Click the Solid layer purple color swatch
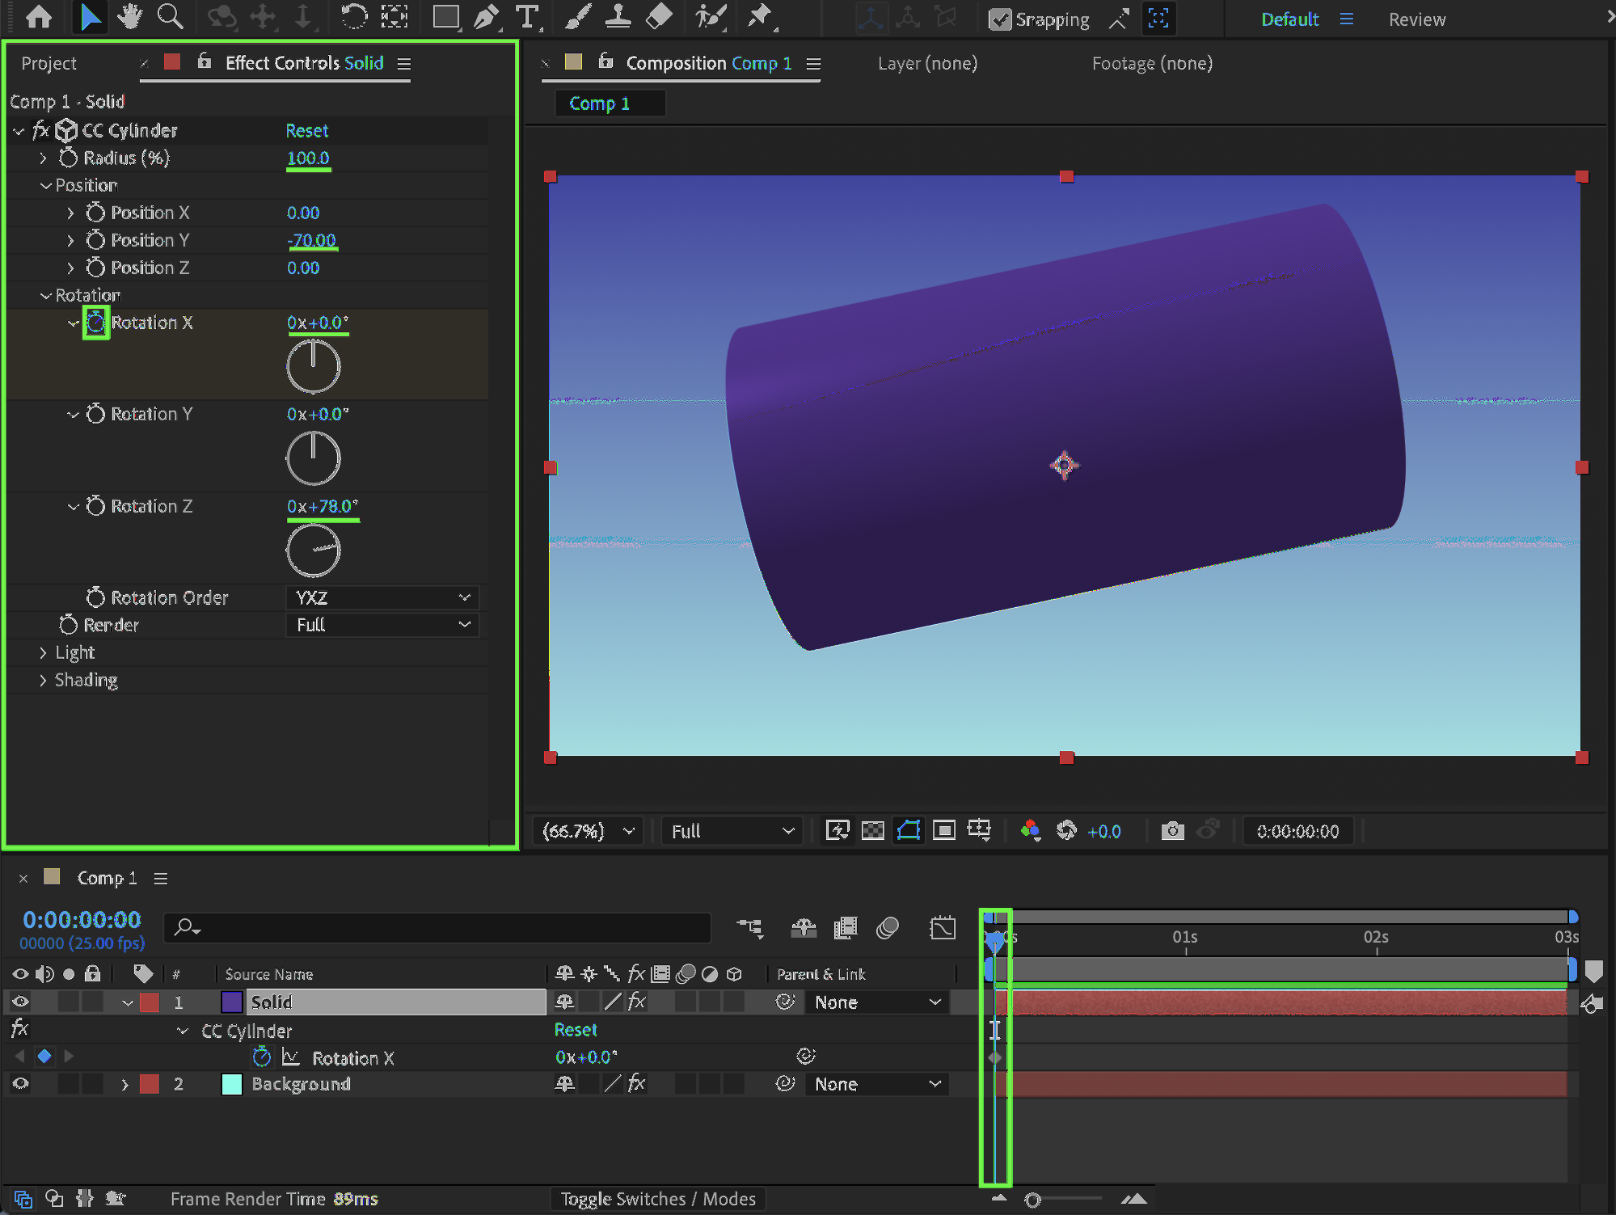The image size is (1616, 1215). [232, 1002]
